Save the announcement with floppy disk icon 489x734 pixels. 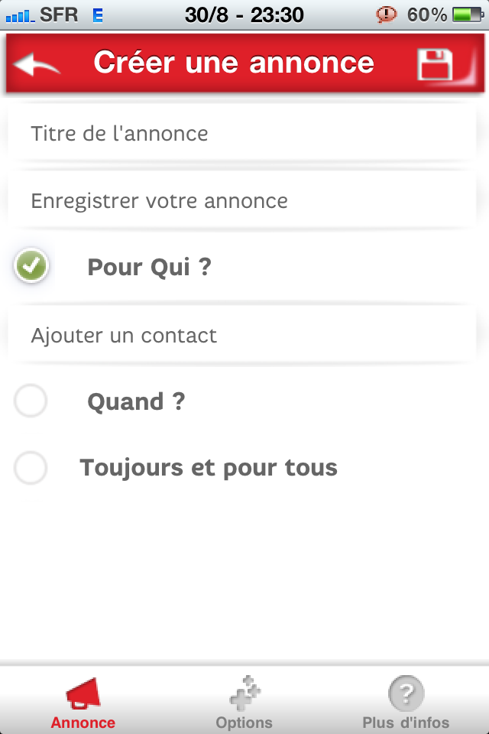(x=435, y=64)
